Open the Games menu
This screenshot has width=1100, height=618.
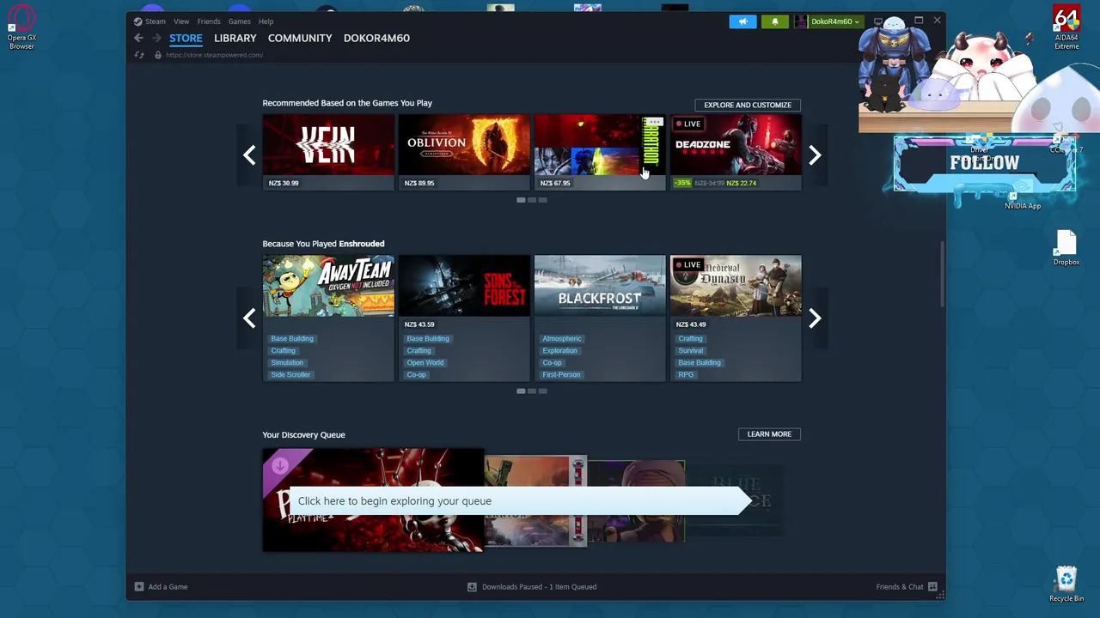[240, 21]
